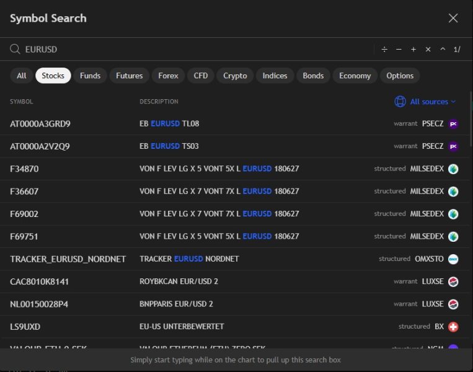
Task: Switch to the Indices filter
Action: [x=275, y=76]
